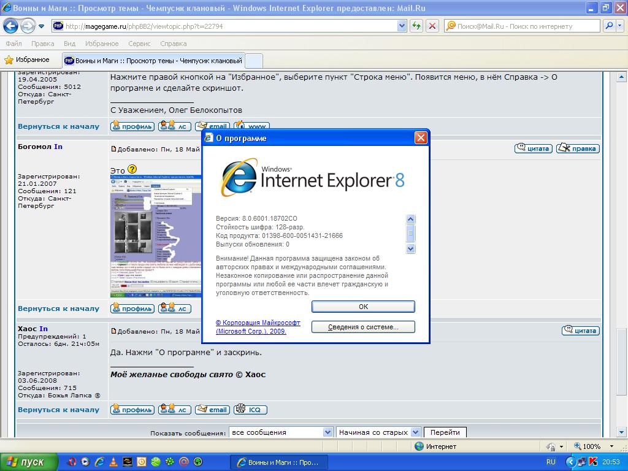628x471 pixels.
Task: Click лс button under Богомол's post
Action: (x=175, y=308)
